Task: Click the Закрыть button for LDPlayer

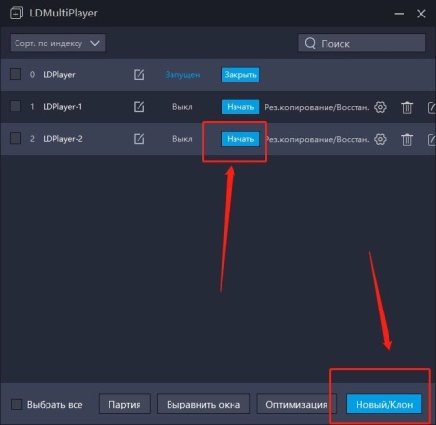Action: [x=240, y=75]
